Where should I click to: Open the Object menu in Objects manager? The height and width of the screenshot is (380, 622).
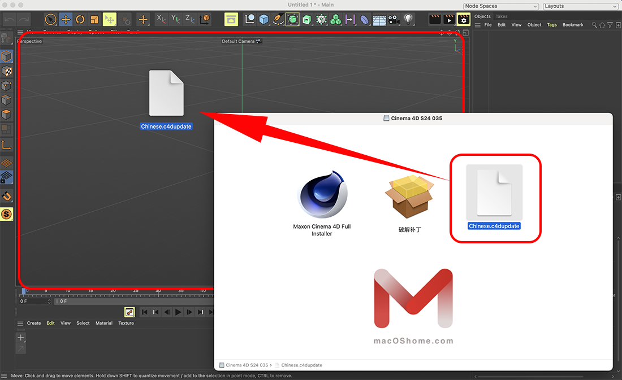click(534, 25)
